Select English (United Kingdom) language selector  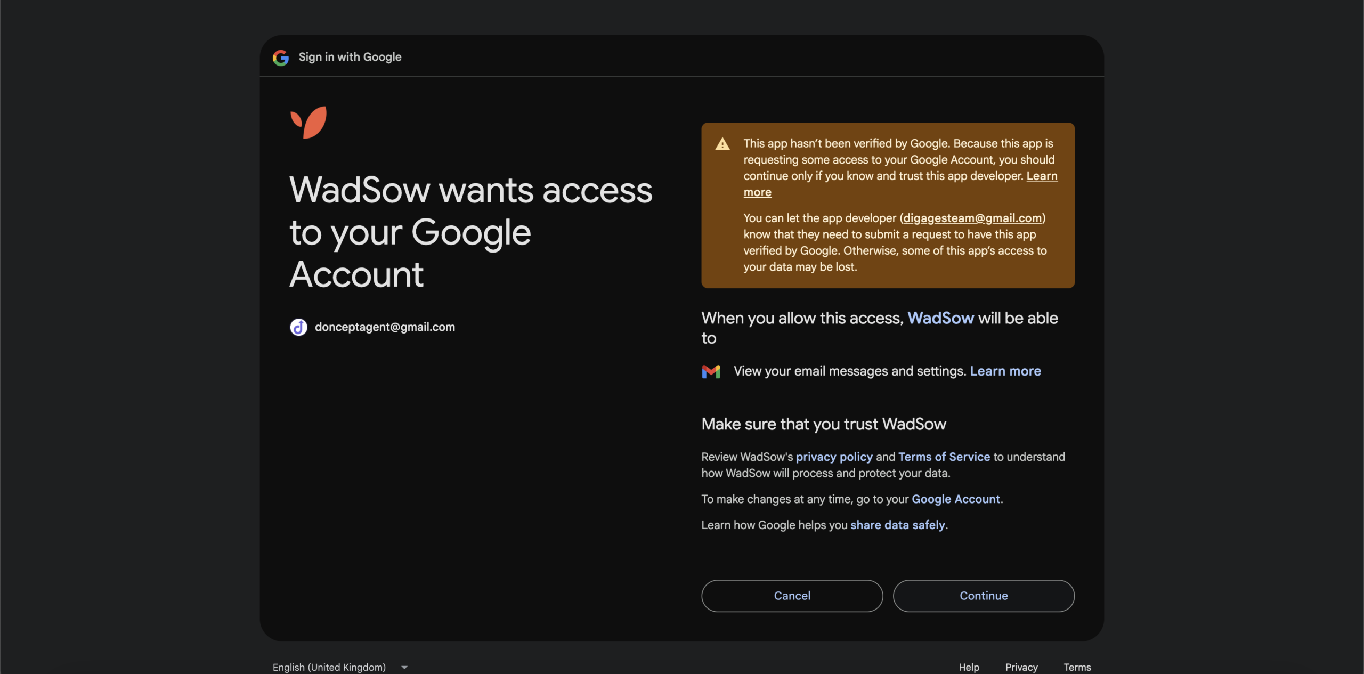(329, 667)
